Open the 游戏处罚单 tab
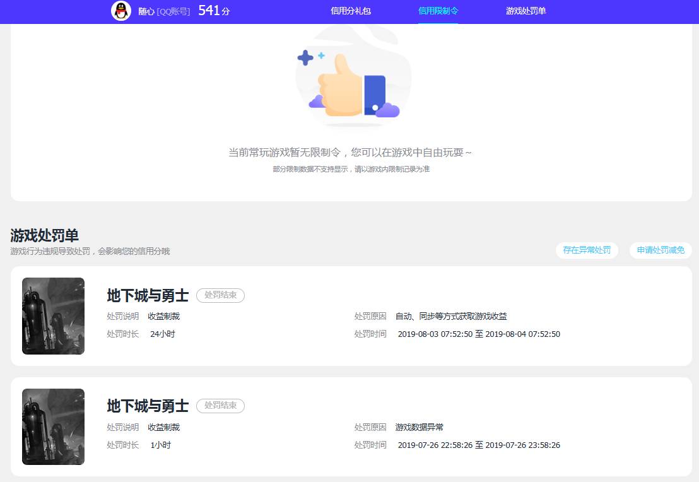Image resolution: width=699 pixels, height=482 pixels. click(526, 11)
